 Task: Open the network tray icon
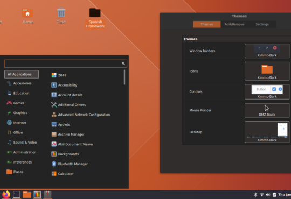click(262, 195)
